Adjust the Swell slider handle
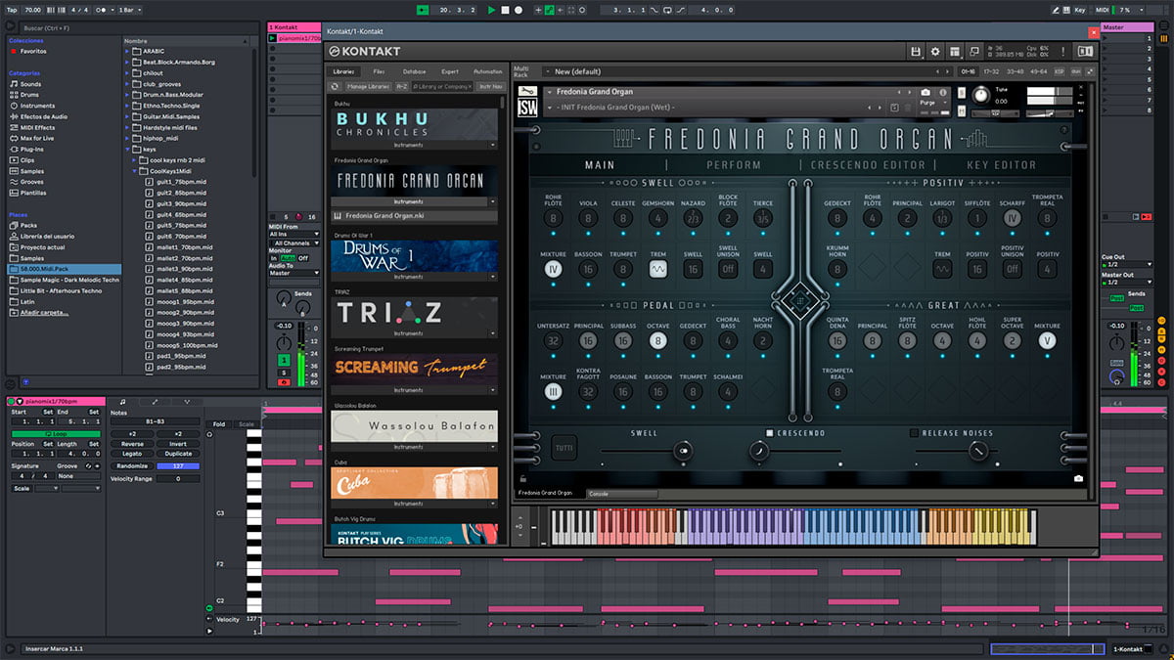1174x660 pixels. tap(683, 451)
